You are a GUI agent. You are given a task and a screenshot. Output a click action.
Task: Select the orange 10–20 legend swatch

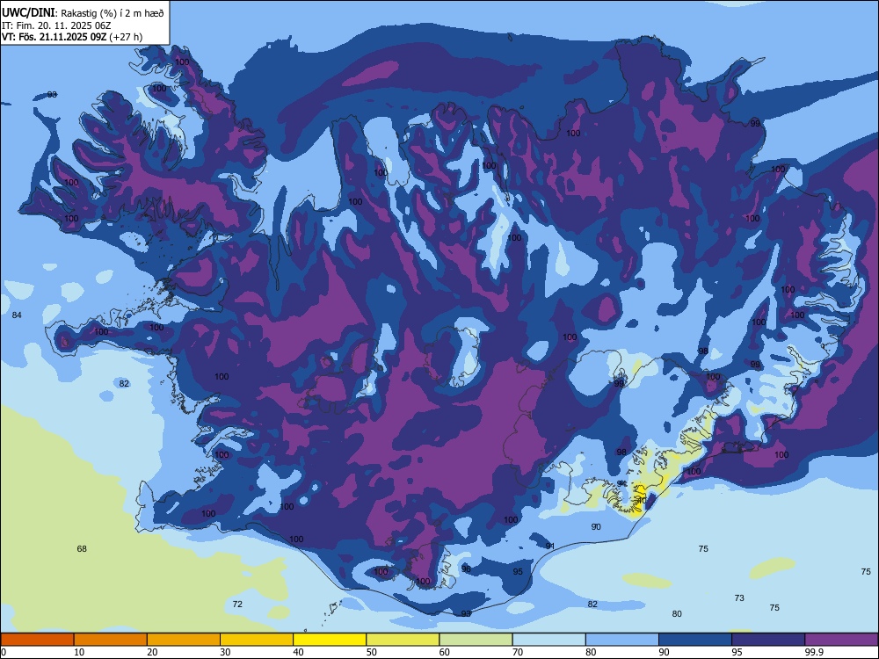[x=111, y=640]
